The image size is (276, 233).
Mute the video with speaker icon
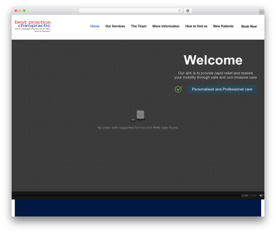[261, 196]
